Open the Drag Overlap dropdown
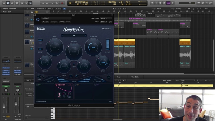 (x=181, y=9)
